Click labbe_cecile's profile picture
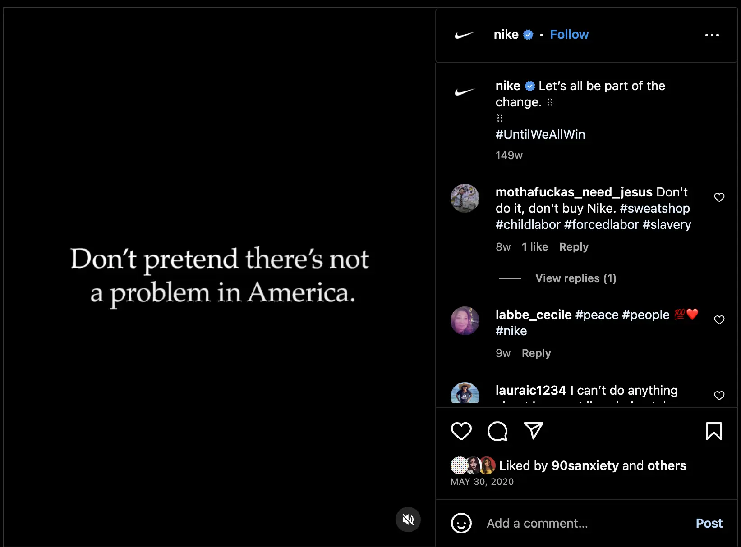 point(465,320)
